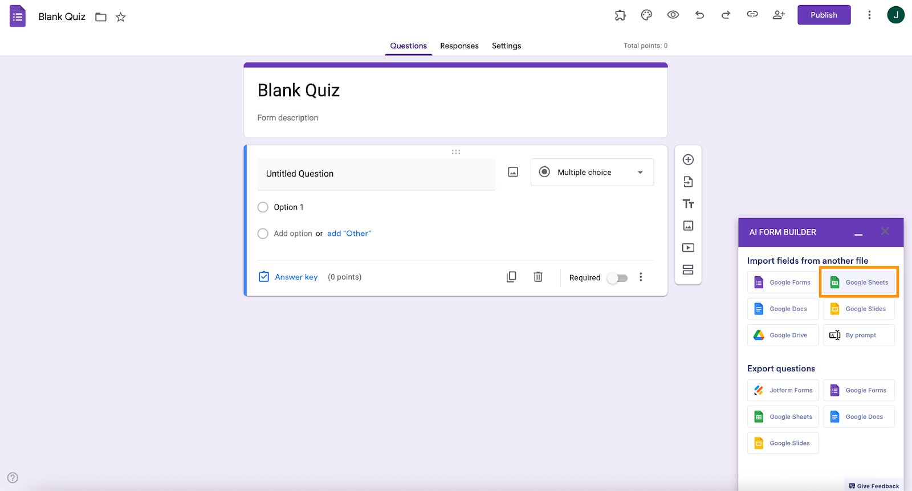Open the add-ons puzzle icon

[x=620, y=15]
